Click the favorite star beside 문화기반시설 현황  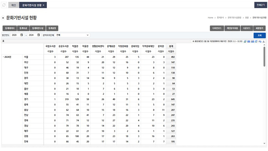(x=3, y=18)
